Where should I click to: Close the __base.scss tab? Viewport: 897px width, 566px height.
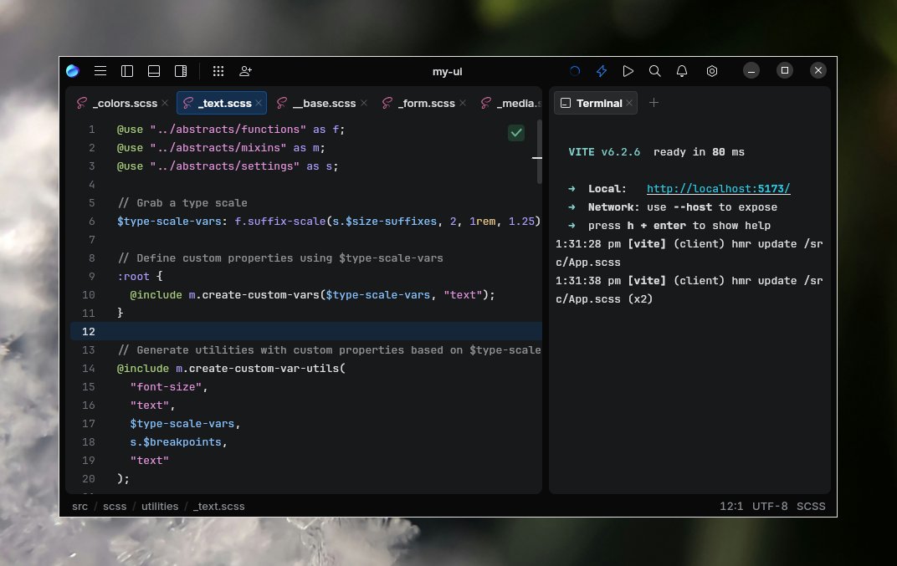[x=364, y=103]
